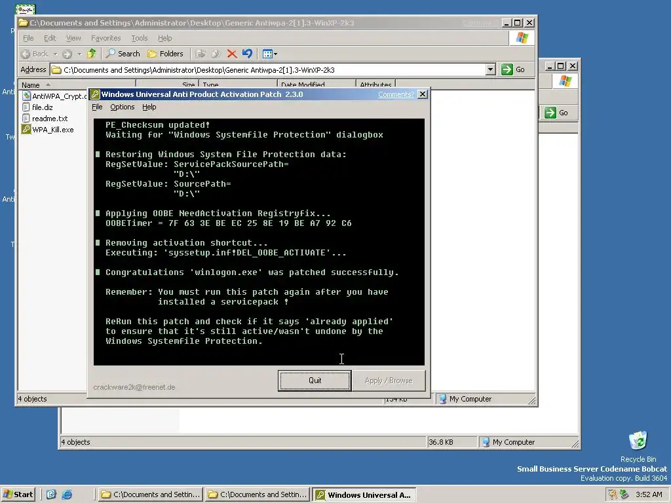Open the Explorer Favorites menu

105,38
